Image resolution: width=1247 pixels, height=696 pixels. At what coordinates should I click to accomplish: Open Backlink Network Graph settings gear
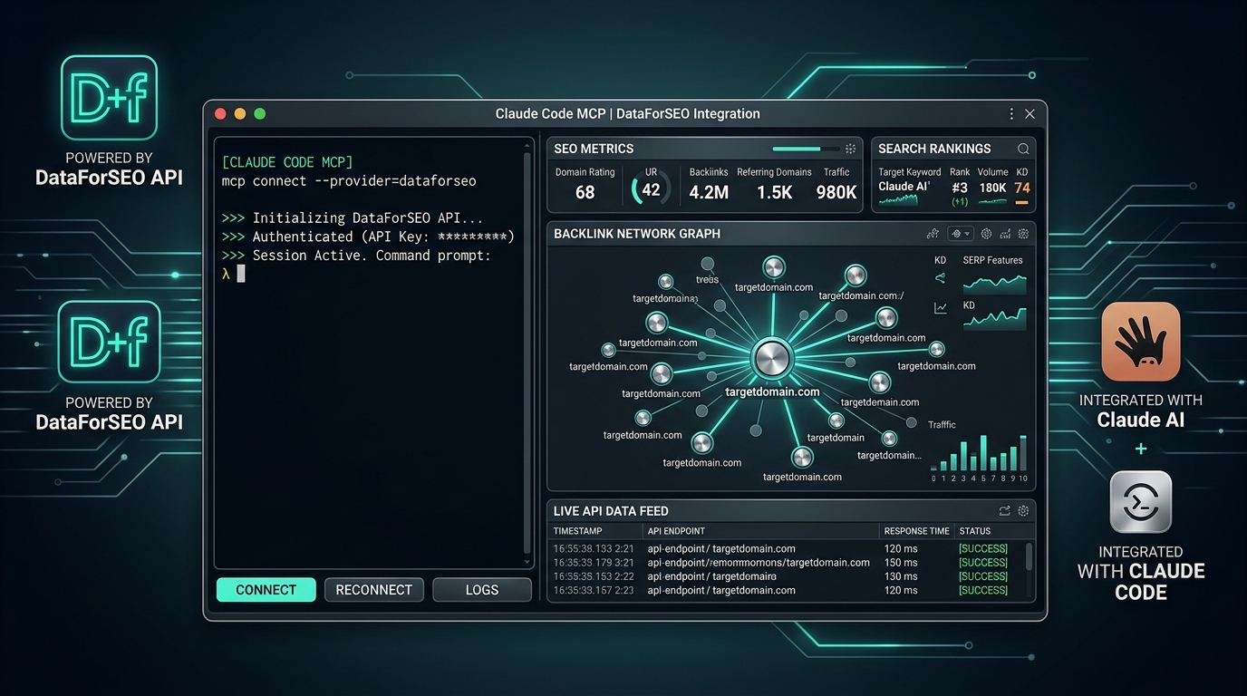click(1023, 234)
